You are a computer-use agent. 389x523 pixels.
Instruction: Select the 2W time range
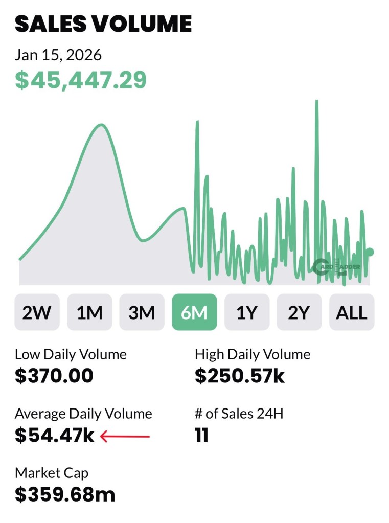coord(37,312)
